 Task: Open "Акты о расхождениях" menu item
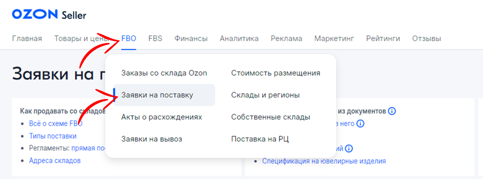[x=162, y=117]
